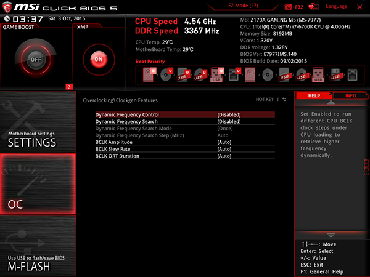
Task: Select the UEFI USB CD/DVD boot icon
Action: [x=200, y=74]
